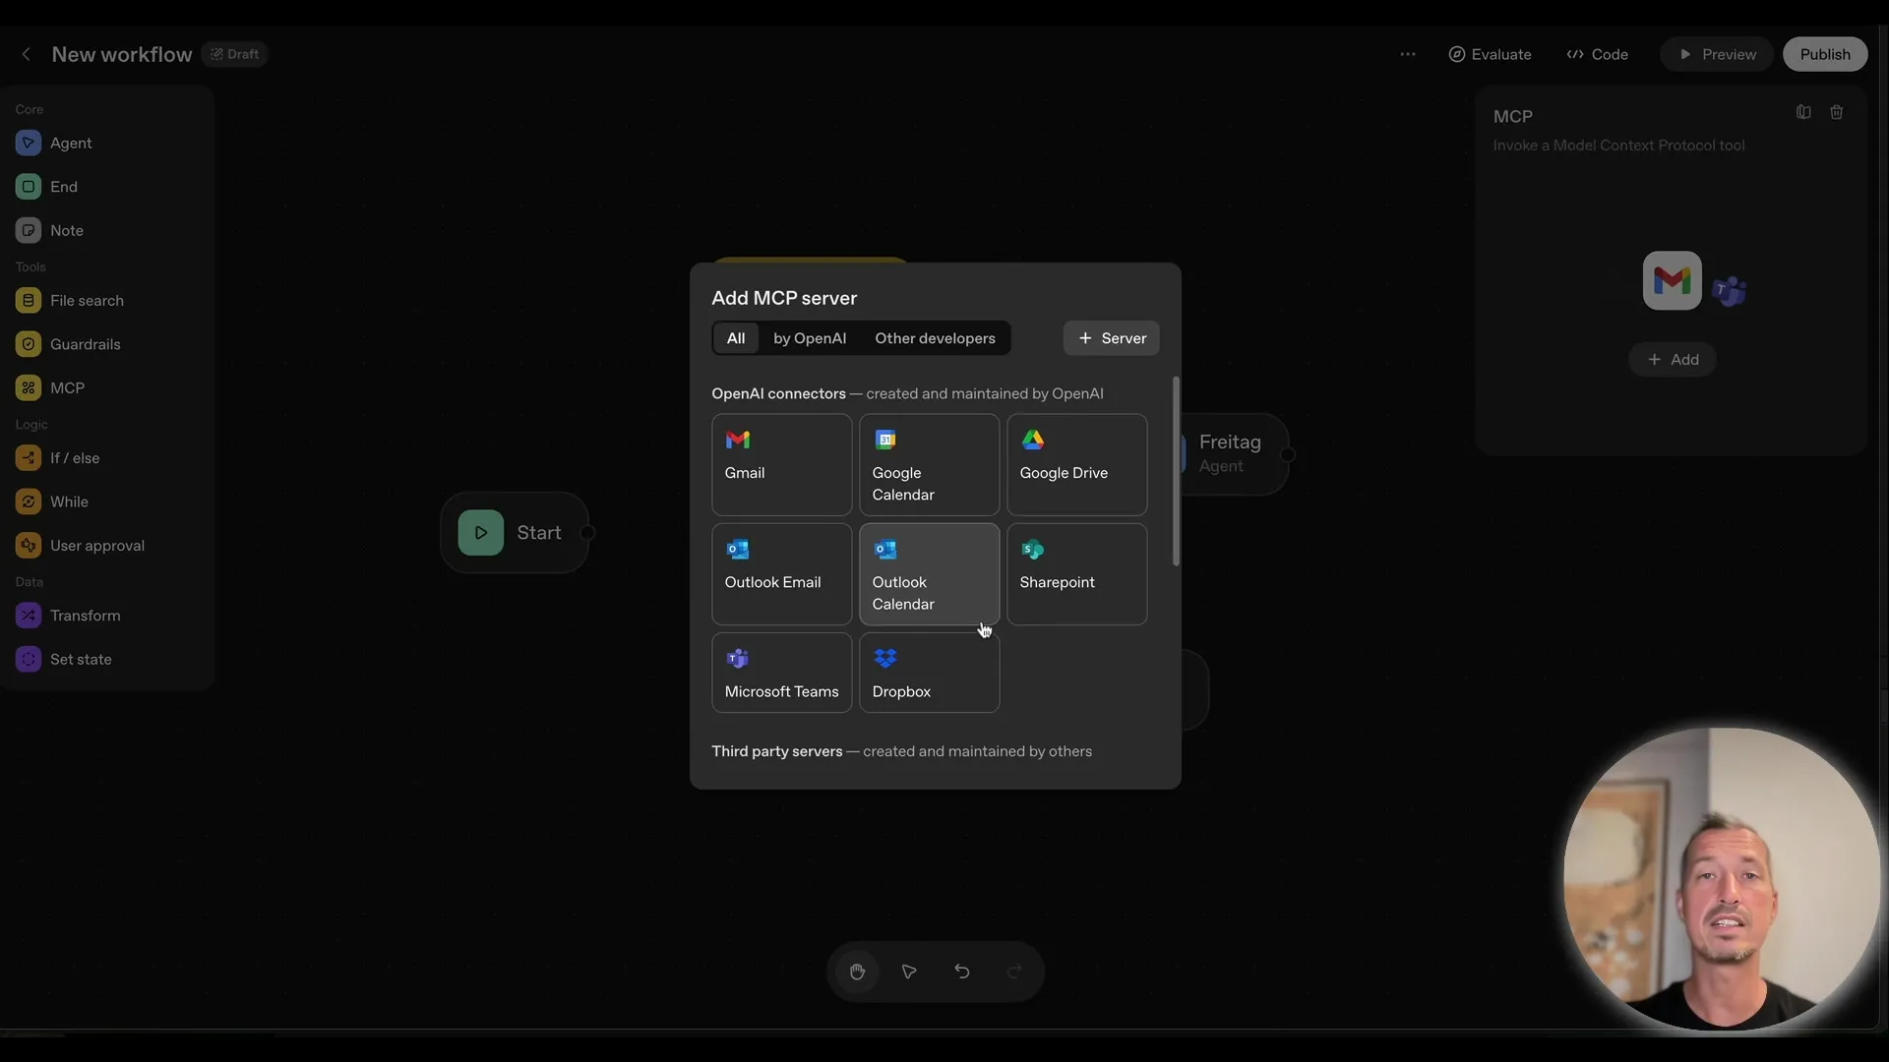The image size is (1889, 1062).
Task: Choose the Dropbox connector
Action: tap(928, 673)
